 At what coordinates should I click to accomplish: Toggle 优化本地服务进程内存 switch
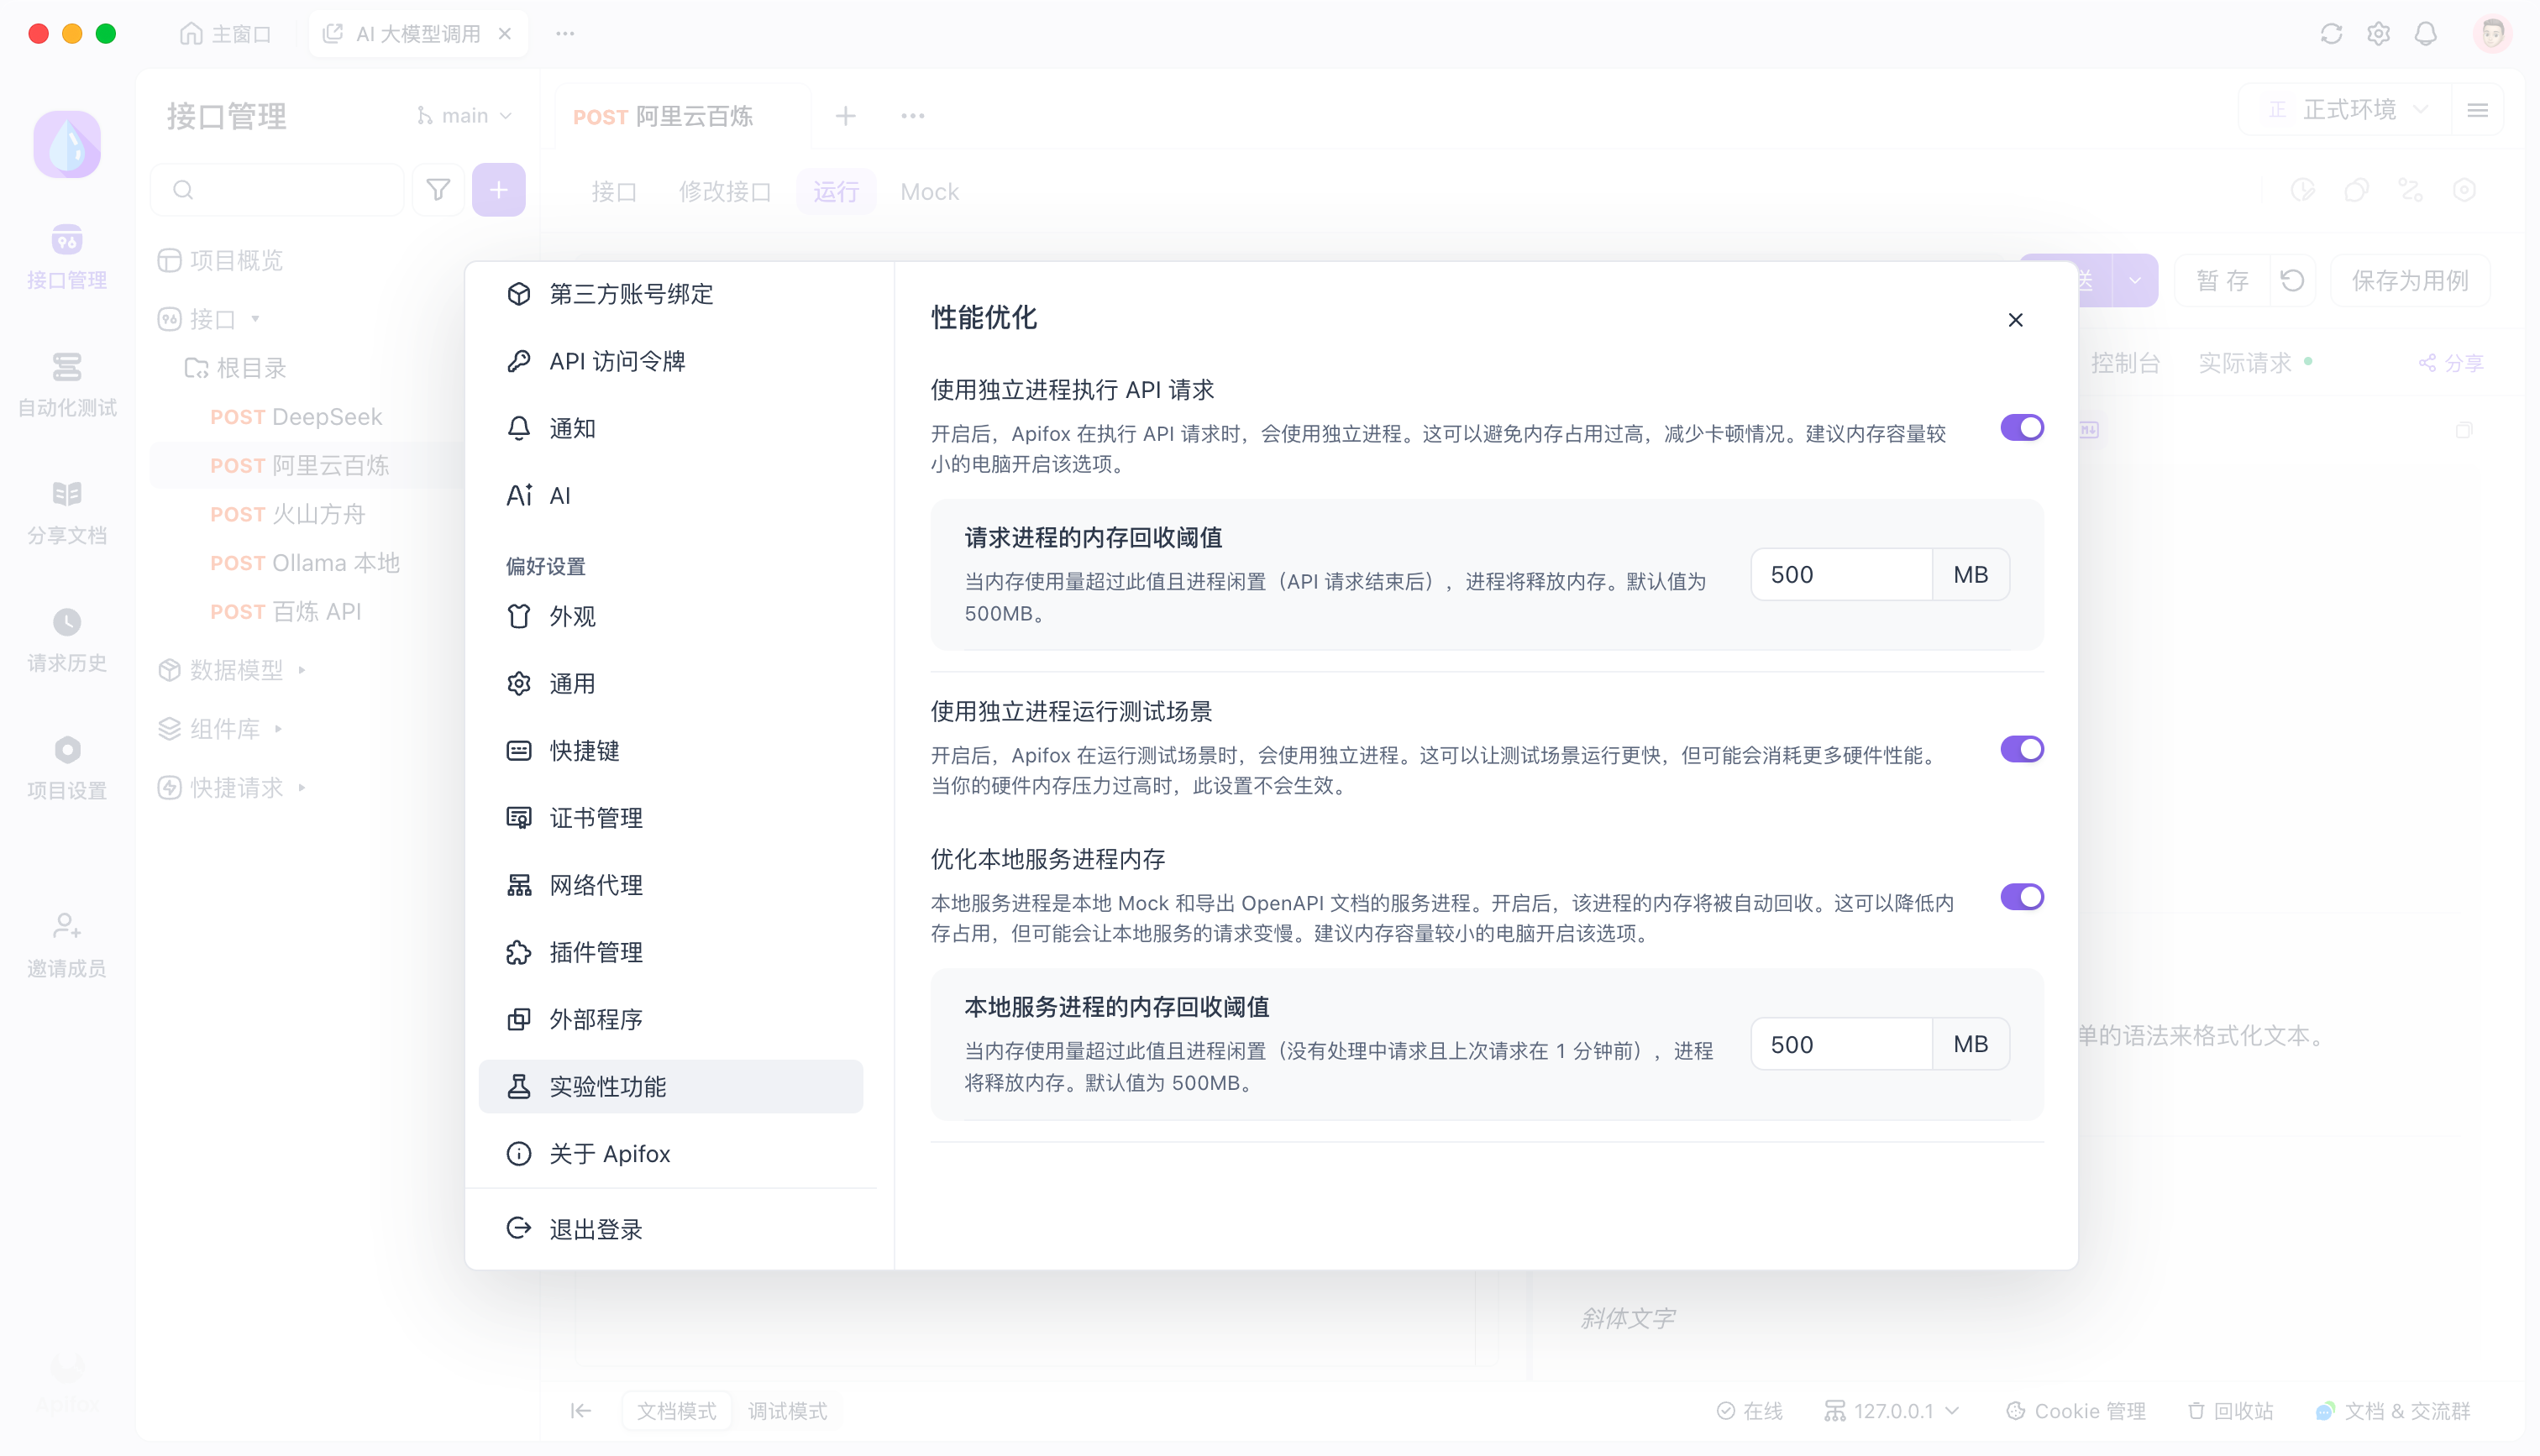coord(2021,897)
